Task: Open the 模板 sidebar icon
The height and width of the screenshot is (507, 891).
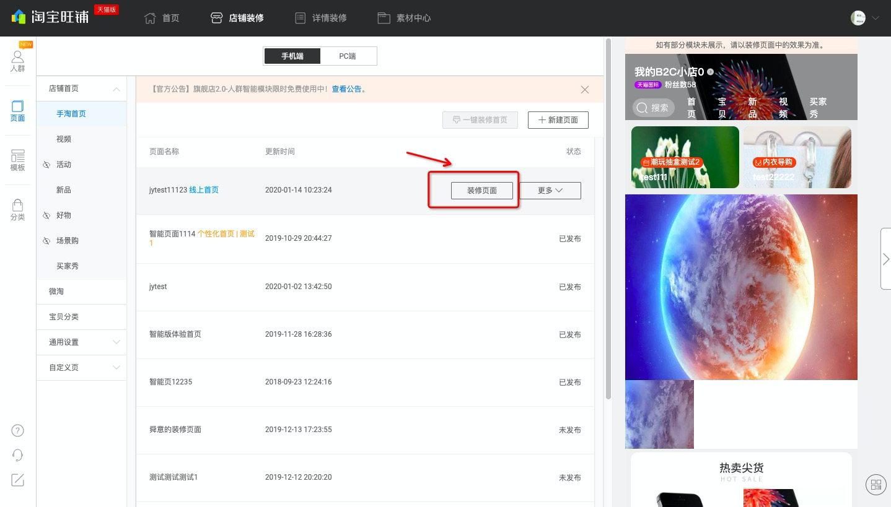Action: point(17,161)
